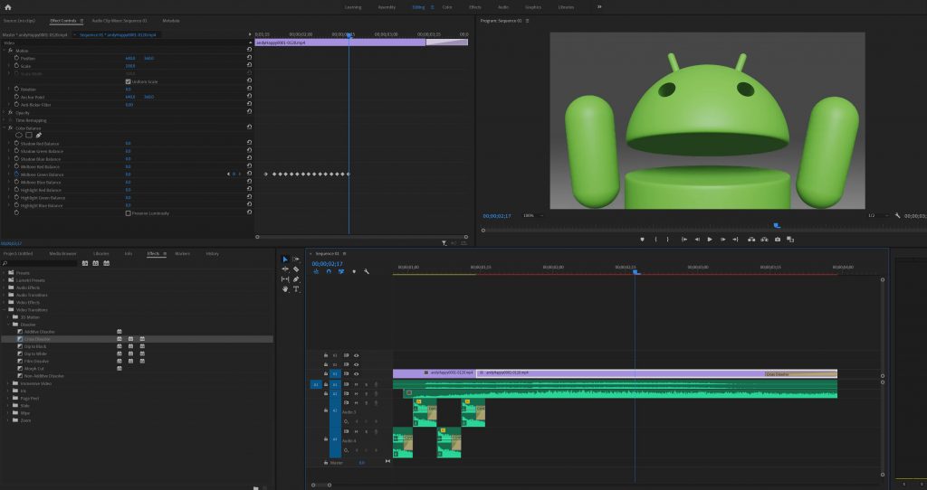927x490 pixels.
Task: Switch to Color workspace
Action: pos(447,7)
